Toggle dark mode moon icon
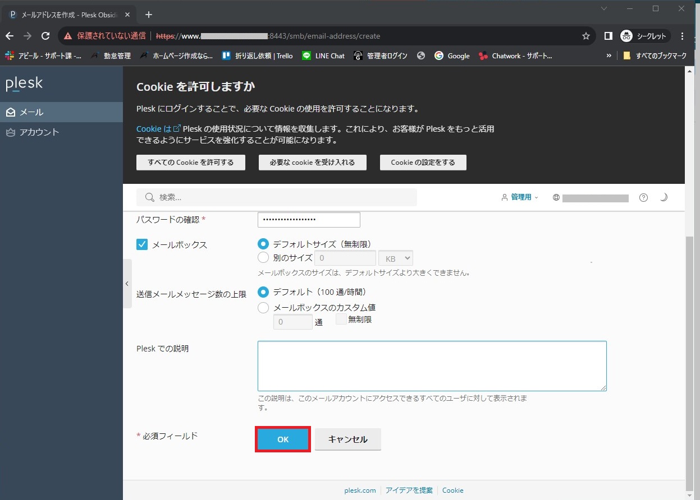This screenshot has height=500, width=700. [x=664, y=197]
